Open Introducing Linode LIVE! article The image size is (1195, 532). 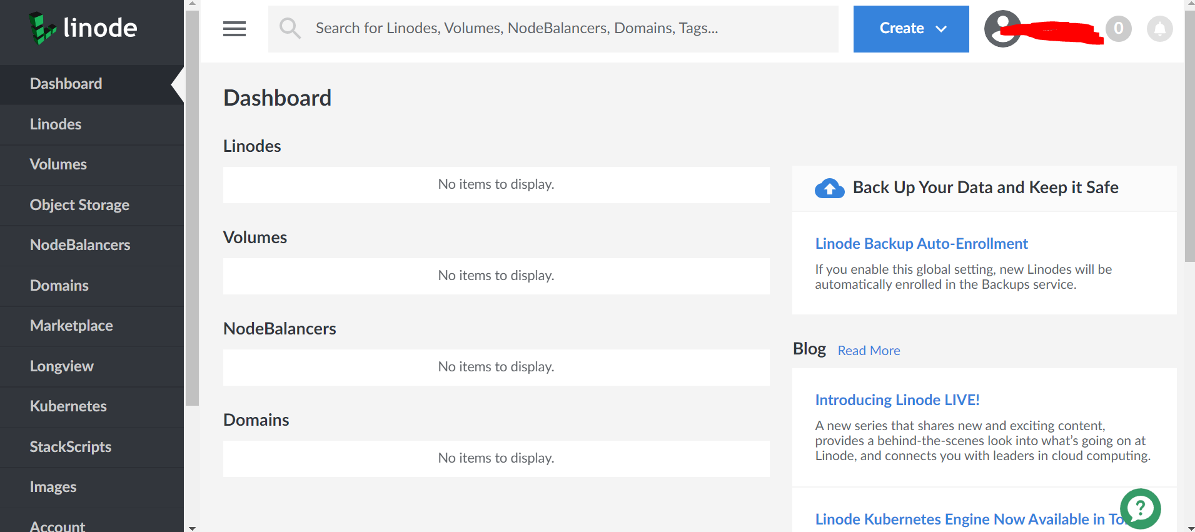coord(897,400)
